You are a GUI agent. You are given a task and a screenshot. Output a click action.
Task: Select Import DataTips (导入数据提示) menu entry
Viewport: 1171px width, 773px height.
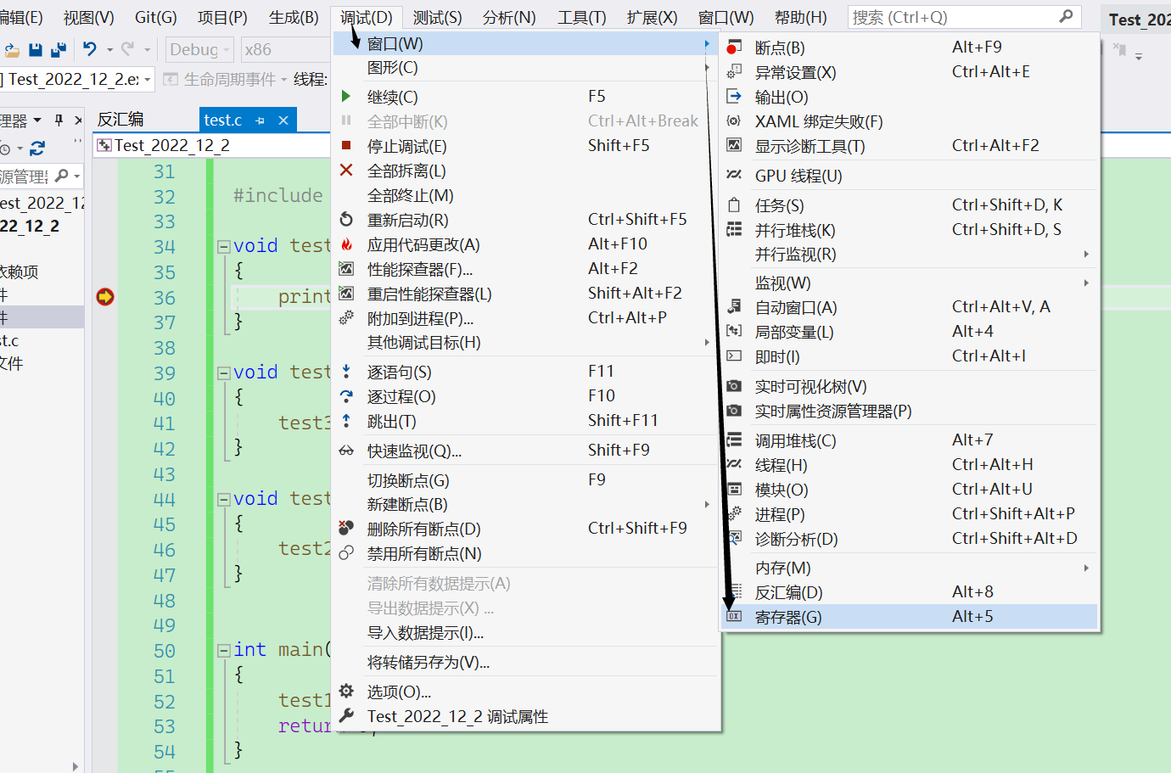click(x=526, y=633)
